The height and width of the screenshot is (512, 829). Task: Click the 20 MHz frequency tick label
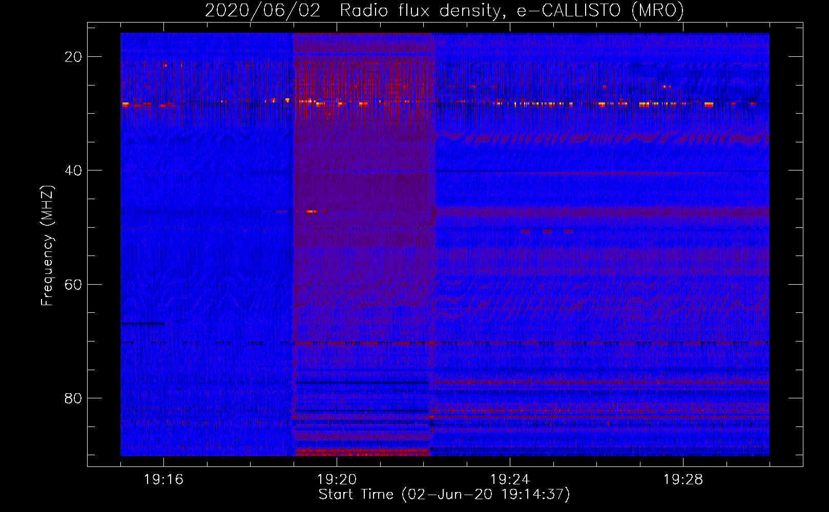pyautogui.click(x=73, y=57)
